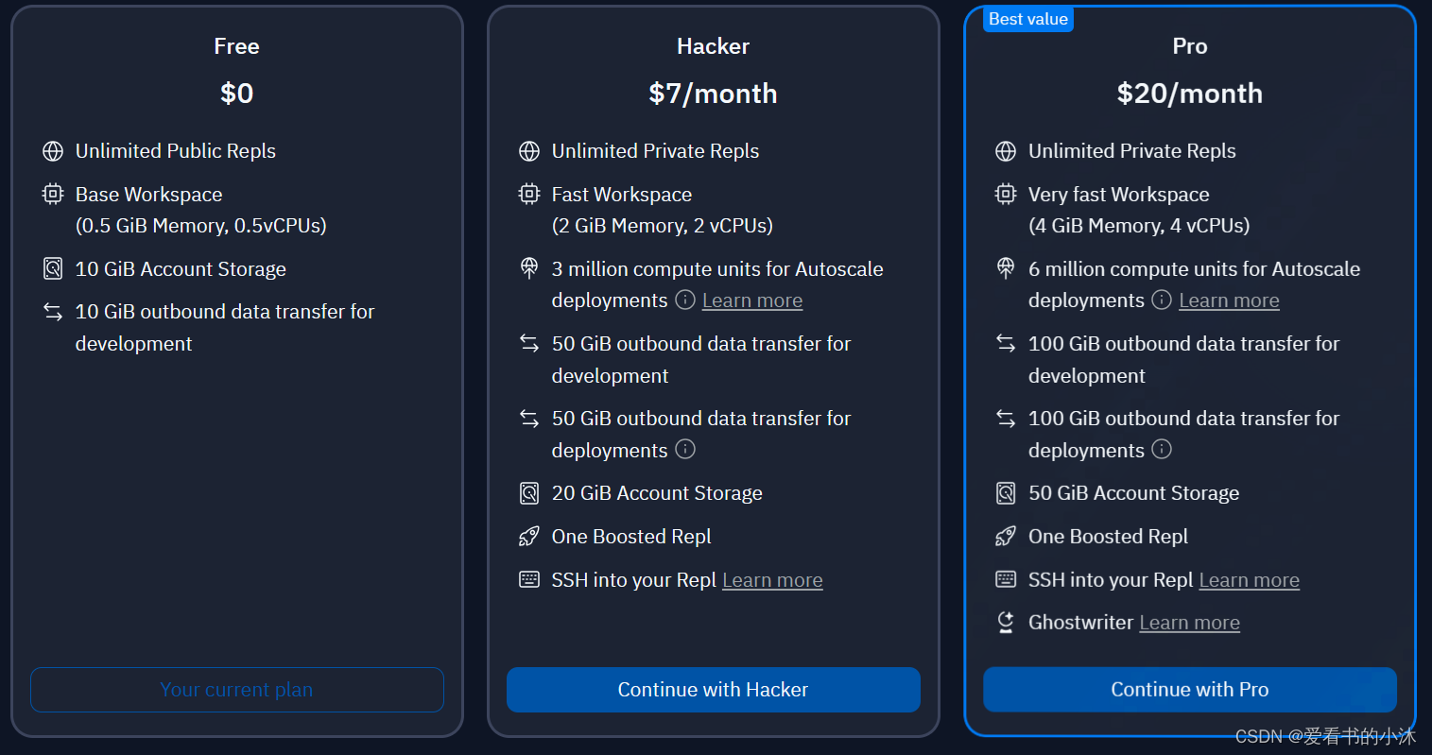
Task: Click info icon beside Pro Autoscale deployments
Action: pos(1162,300)
